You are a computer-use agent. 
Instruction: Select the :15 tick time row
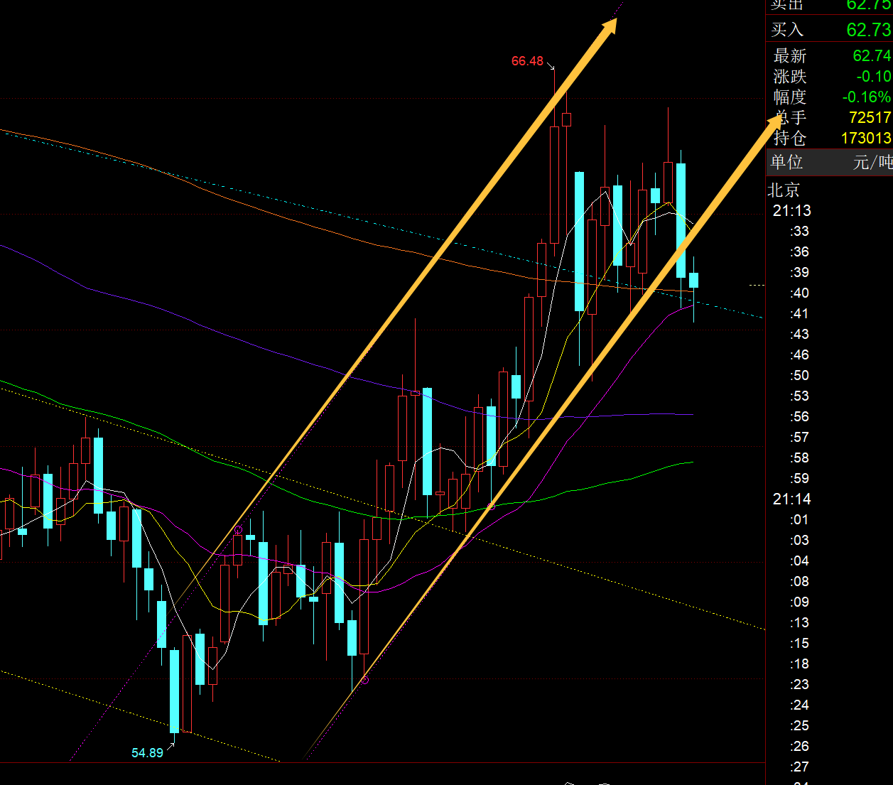[x=799, y=643]
